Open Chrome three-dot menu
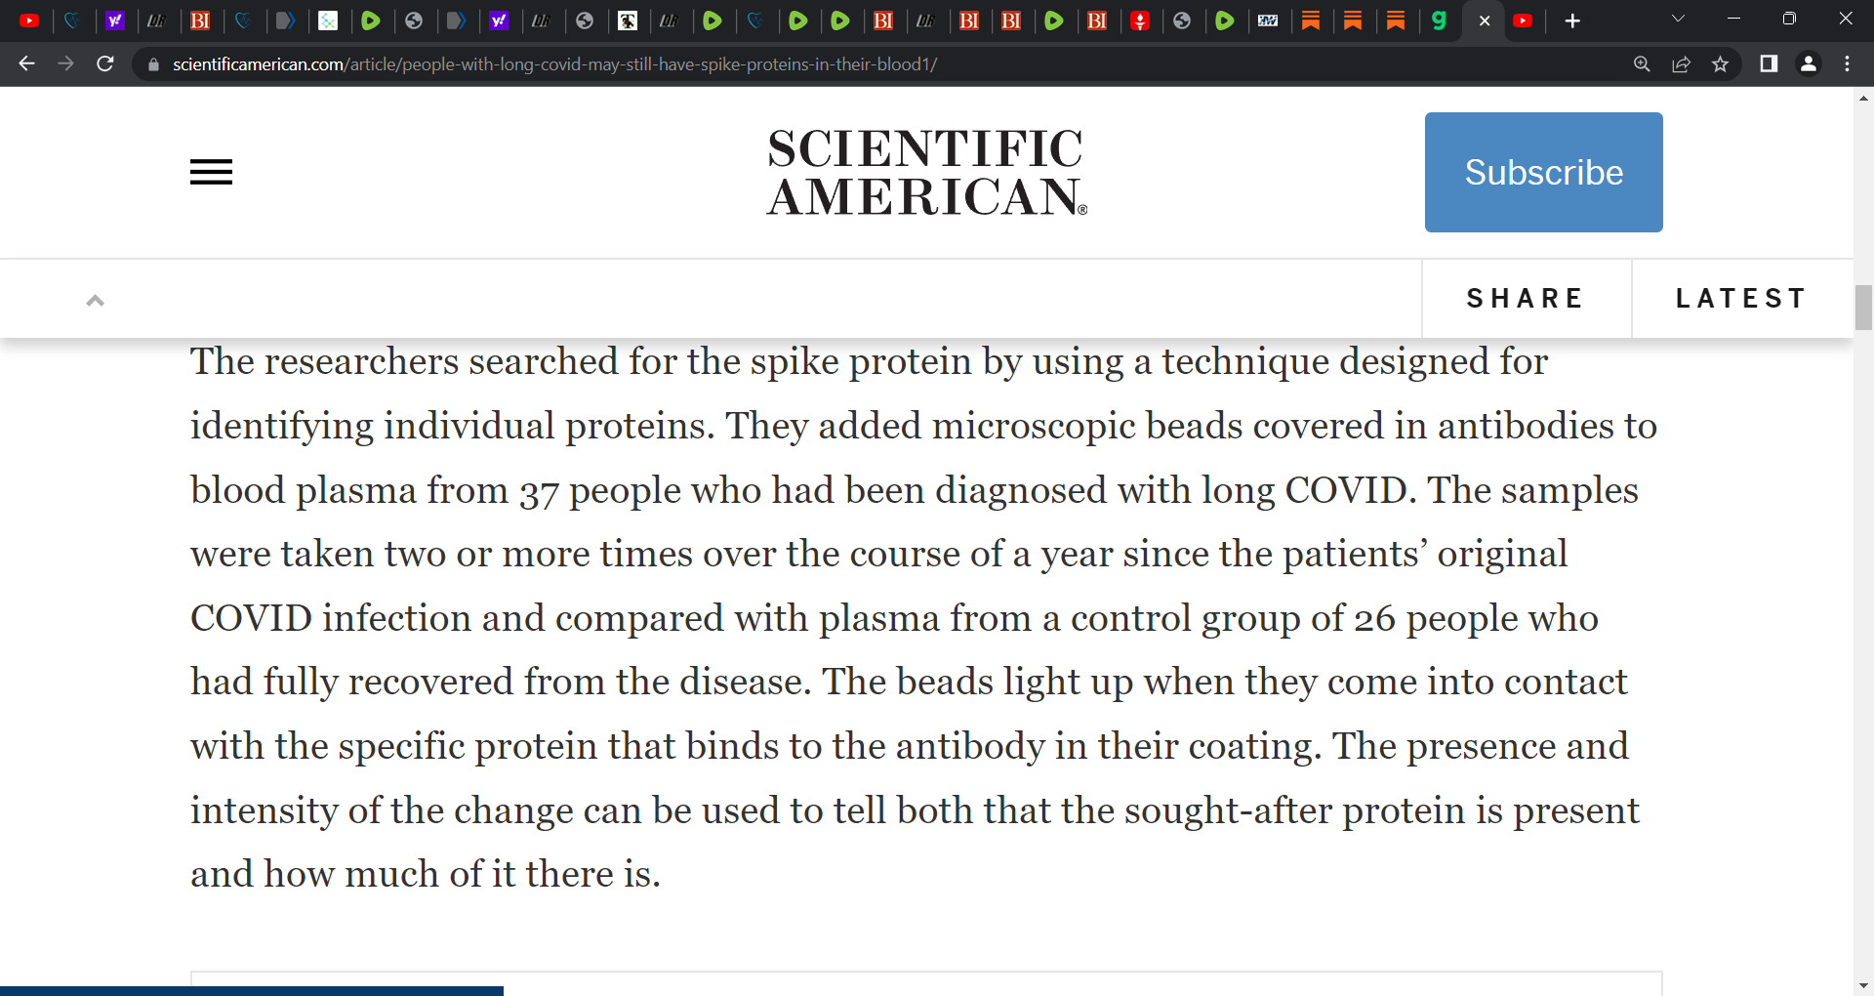 point(1847,63)
